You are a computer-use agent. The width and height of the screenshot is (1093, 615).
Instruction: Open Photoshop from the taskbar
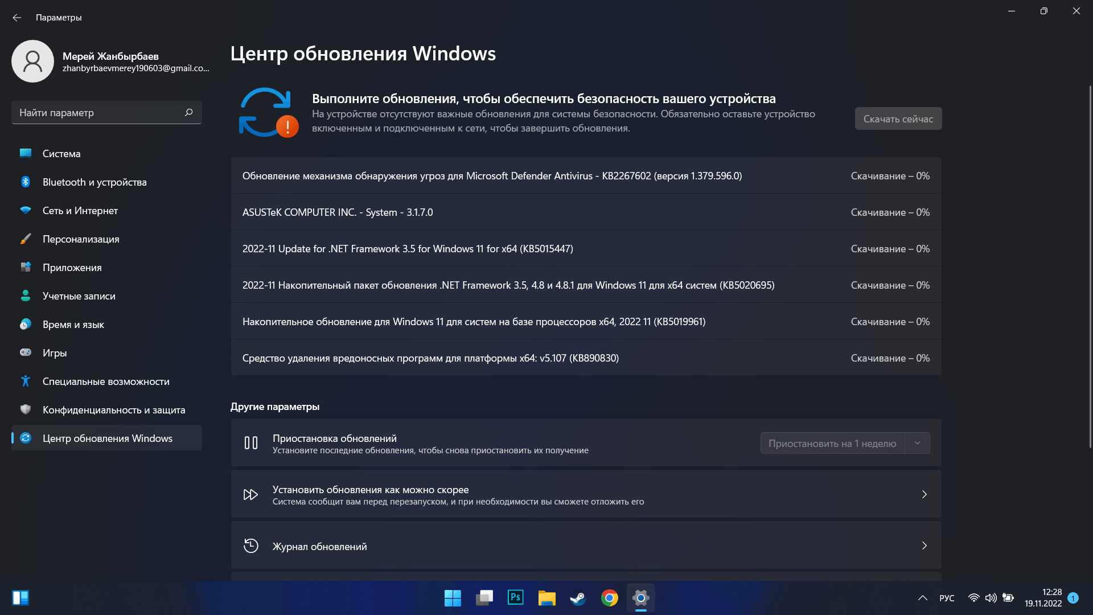tap(515, 598)
